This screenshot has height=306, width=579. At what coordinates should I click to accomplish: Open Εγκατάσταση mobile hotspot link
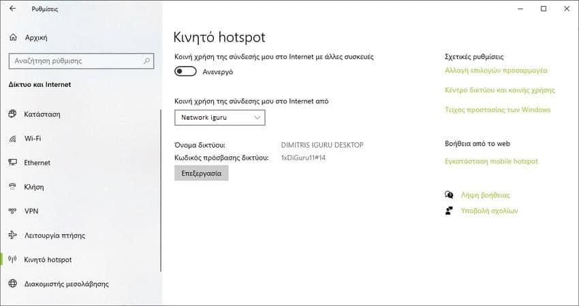[x=491, y=161]
